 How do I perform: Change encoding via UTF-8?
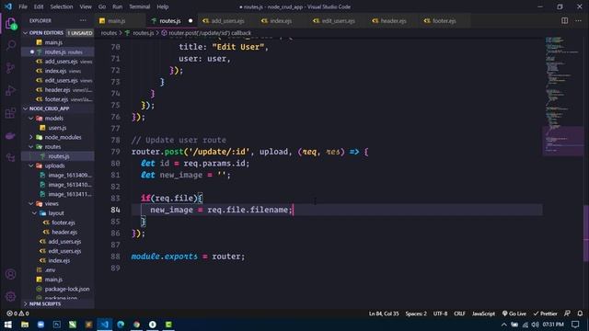pyautogui.click(x=440, y=314)
